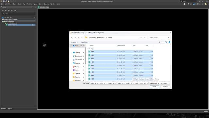Open the Window menu

pos(53,4)
